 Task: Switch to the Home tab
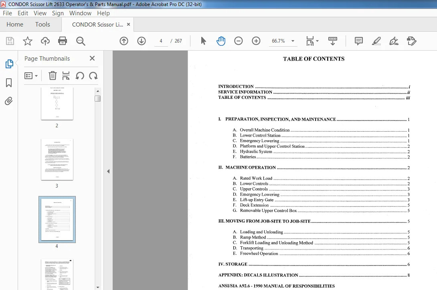[15, 25]
